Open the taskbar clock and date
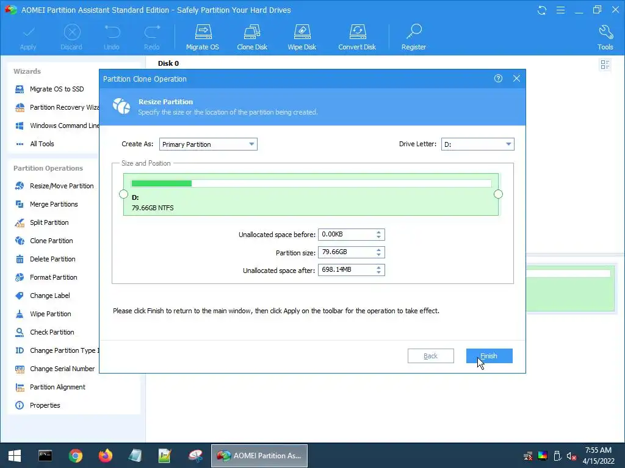The width and height of the screenshot is (625, 468). (598, 456)
